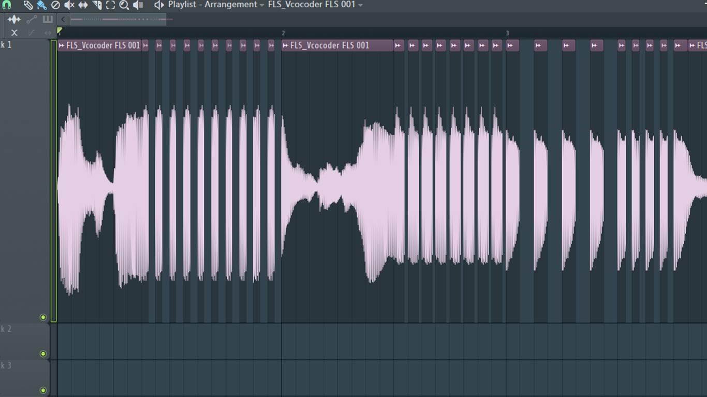This screenshot has width=707, height=397.
Task: Select the Track 2 header
Action: [25, 342]
